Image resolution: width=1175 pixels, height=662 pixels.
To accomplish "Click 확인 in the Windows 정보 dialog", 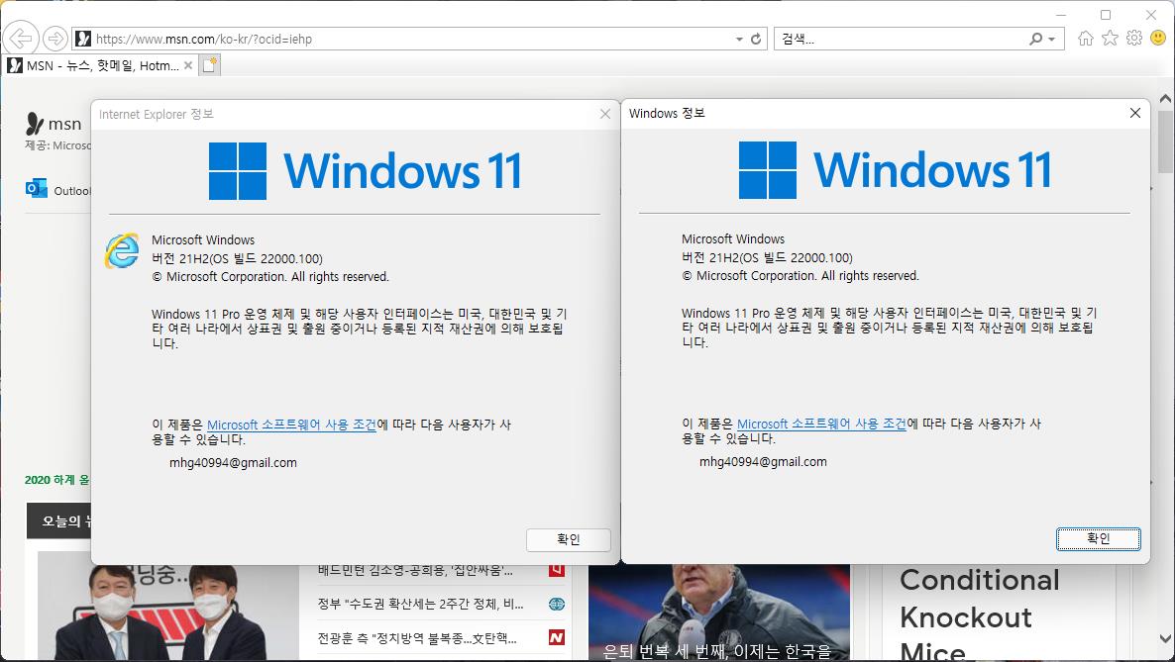I will [1099, 539].
